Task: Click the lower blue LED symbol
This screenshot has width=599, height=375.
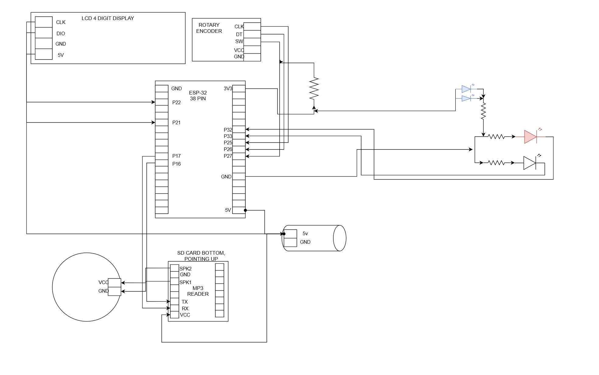Action: click(x=466, y=98)
